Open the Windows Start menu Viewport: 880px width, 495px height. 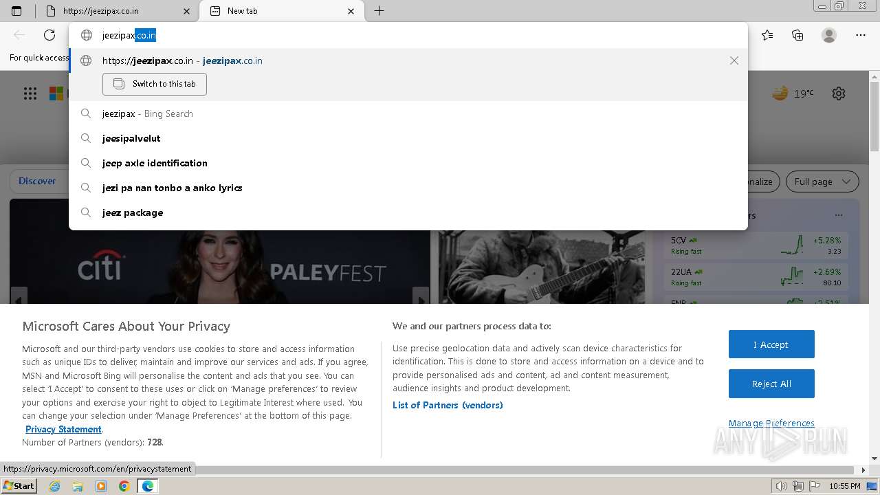(x=19, y=485)
